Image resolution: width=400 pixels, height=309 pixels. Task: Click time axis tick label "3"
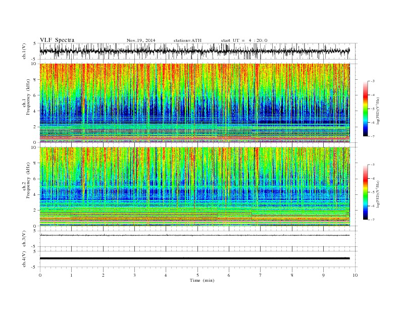pyautogui.click(x=134, y=275)
